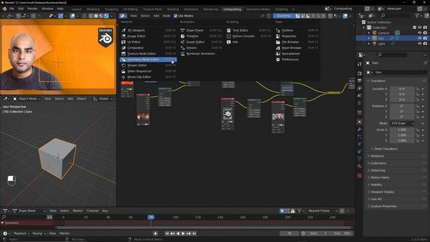430x242 pixels.
Task: Click Scale X value field
Action: [402, 130]
